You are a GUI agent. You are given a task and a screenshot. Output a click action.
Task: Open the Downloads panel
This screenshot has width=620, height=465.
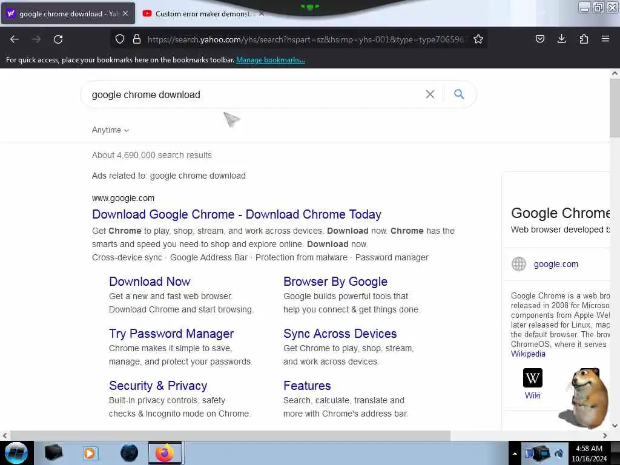click(561, 39)
